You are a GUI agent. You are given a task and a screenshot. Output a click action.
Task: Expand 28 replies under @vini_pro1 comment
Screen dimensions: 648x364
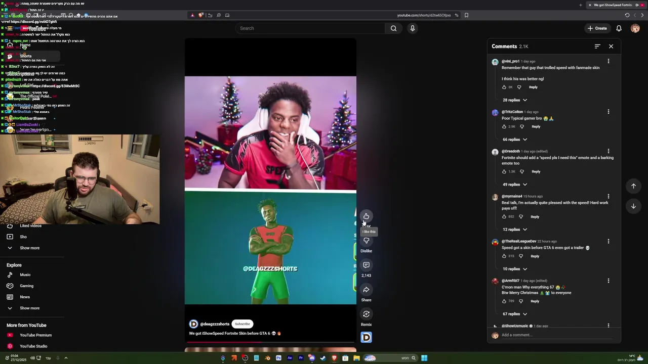click(x=515, y=100)
